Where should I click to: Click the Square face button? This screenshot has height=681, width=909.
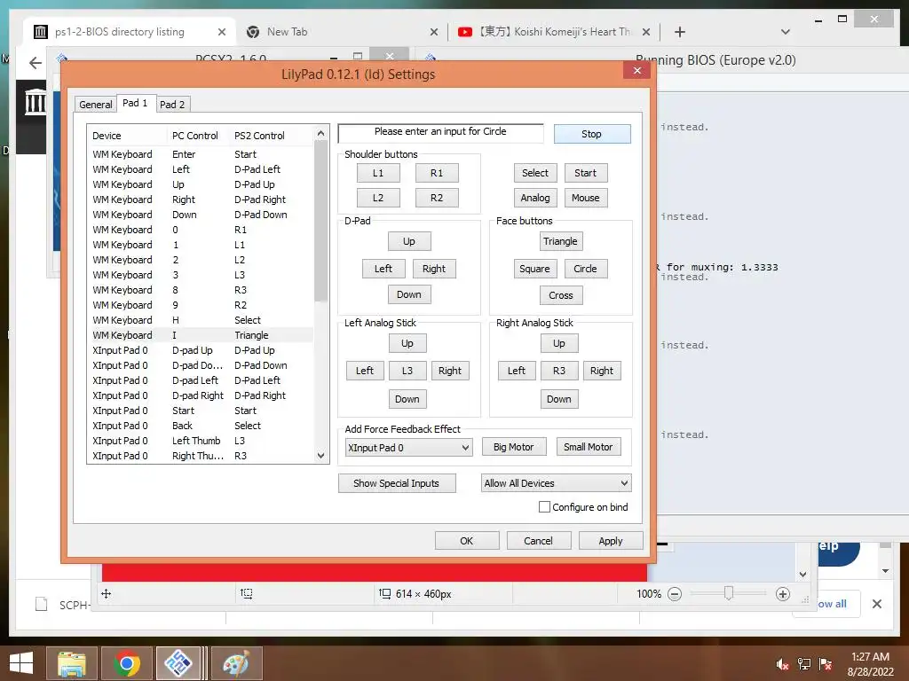tap(534, 268)
